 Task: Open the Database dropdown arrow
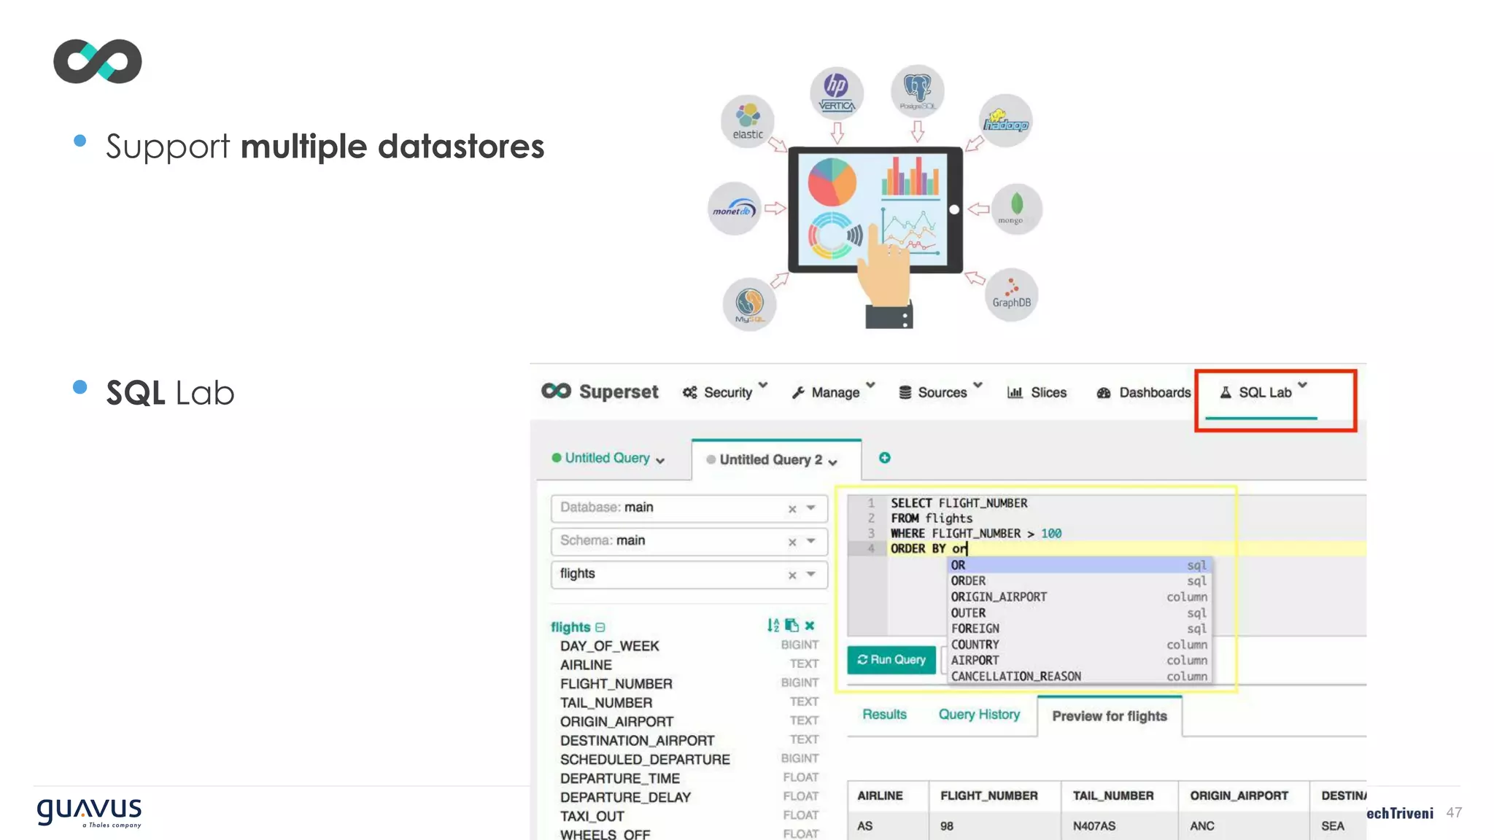point(811,507)
